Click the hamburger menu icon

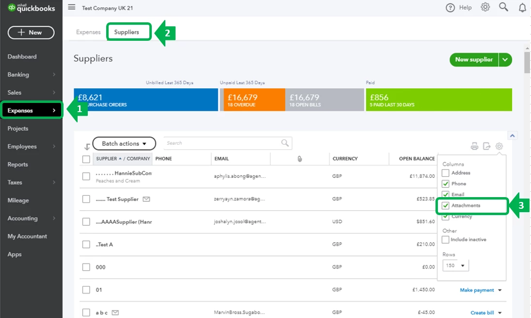click(x=71, y=7)
